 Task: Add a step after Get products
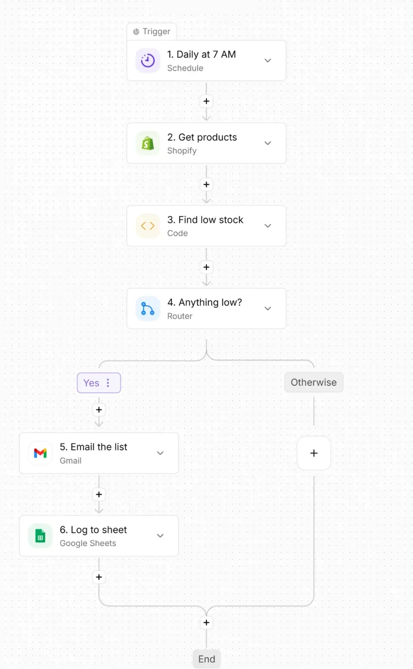click(206, 184)
